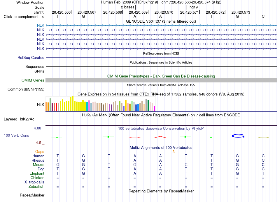Viewport: 277px width, 202px height.
Task: Click the -4.5 lower scale value
Action: [38, 143]
